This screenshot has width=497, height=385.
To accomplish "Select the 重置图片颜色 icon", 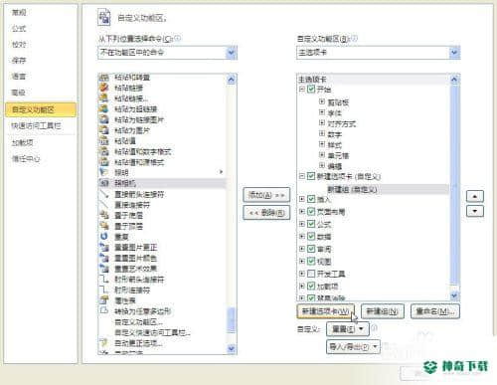I will click(104, 258).
